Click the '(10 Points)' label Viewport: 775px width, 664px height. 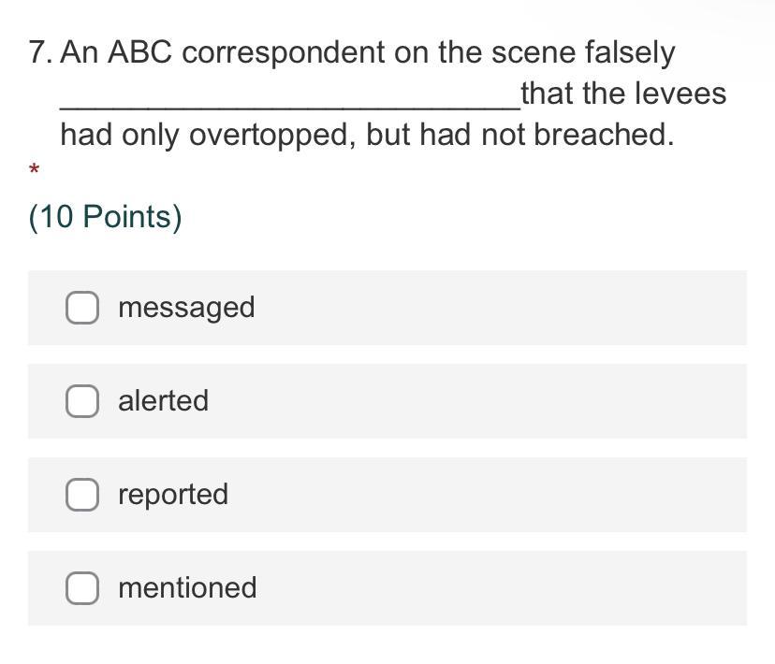point(105,217)
